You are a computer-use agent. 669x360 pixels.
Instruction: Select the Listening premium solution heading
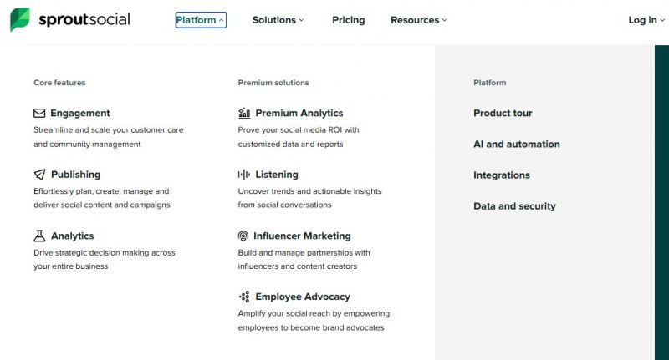click(x=276, y=175)
